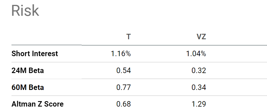Click T's Altman Z Score 0.68
The image size is (267, 112).
point(124,104)
